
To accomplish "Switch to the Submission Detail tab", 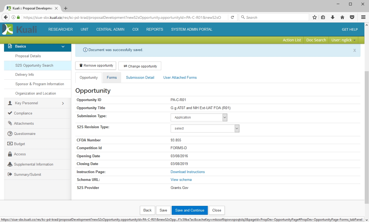I will 140,77.
